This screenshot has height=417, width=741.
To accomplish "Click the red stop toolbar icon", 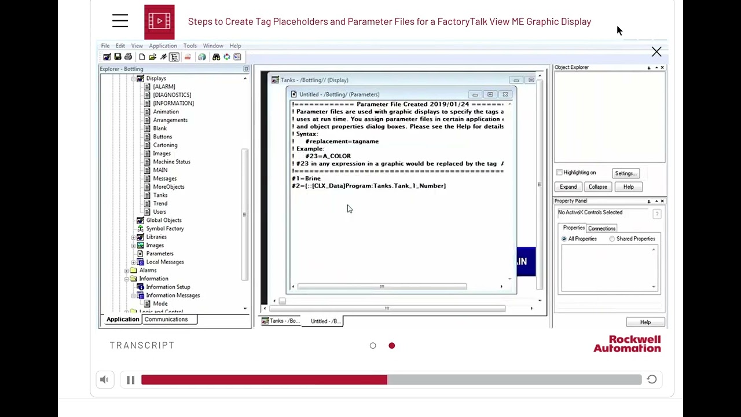I will pyautogui.click(x=188, y=57).
